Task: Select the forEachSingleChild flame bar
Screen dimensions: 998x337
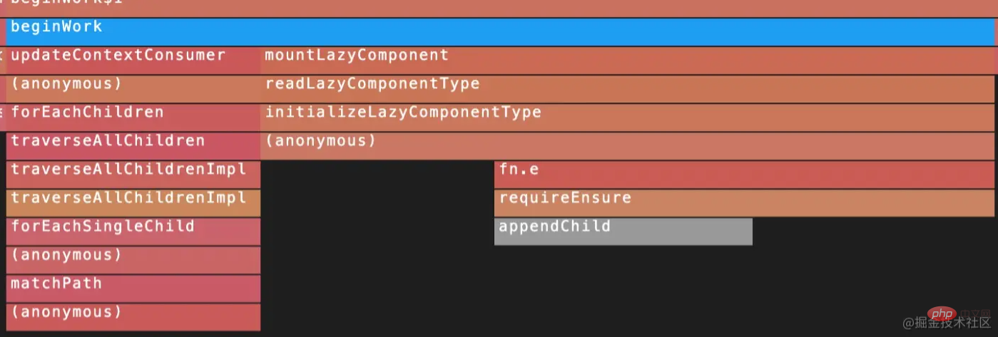Action: point(133,231)
